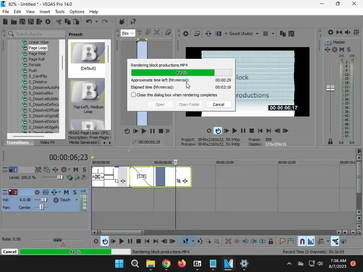Viewport: 363px width, 272px height.
Task: Open Track 1 track FX dropdown arrow
Action: [x=69, y=170]
